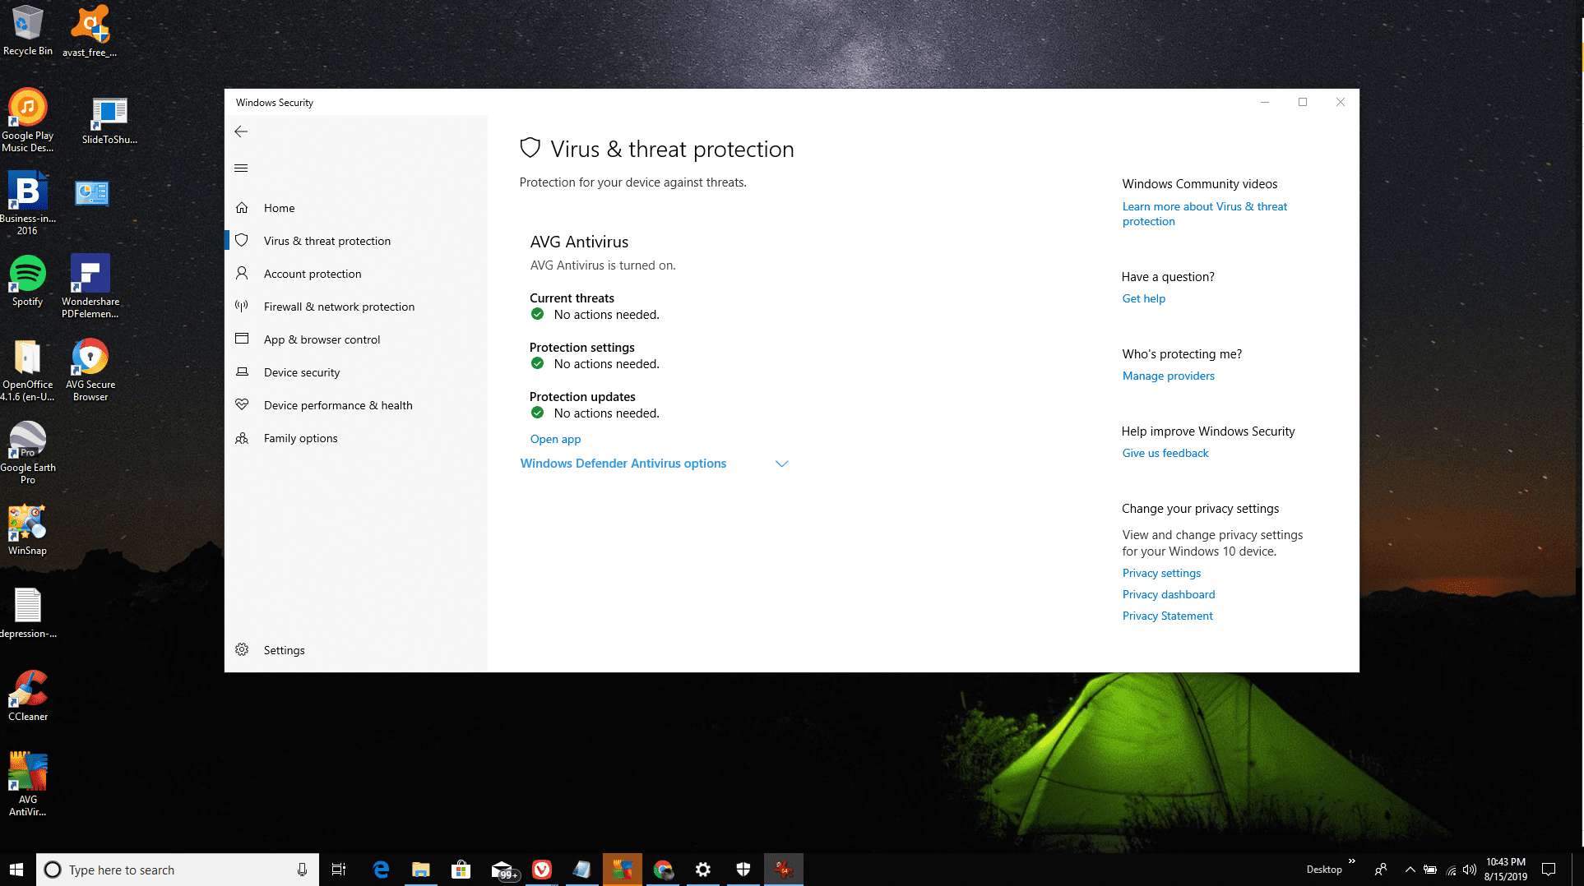This screenshot has height=886, width=1584.
Task: Open Family options section
Action: tap(356, 438)
